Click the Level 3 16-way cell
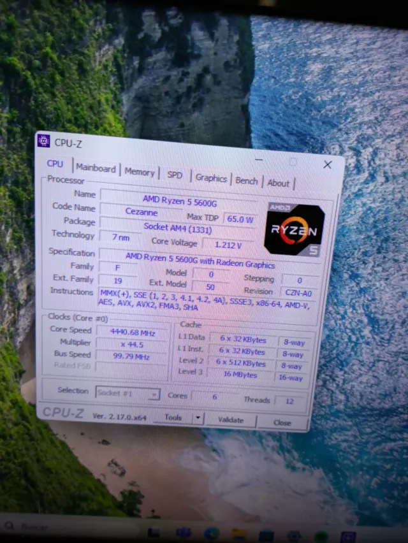This screenshot has width=408, height=543. click(x=291, y=377)
